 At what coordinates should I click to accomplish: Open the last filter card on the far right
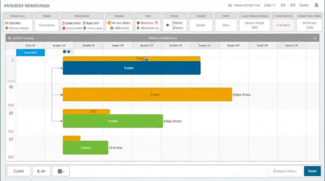[x=307, y=22]
